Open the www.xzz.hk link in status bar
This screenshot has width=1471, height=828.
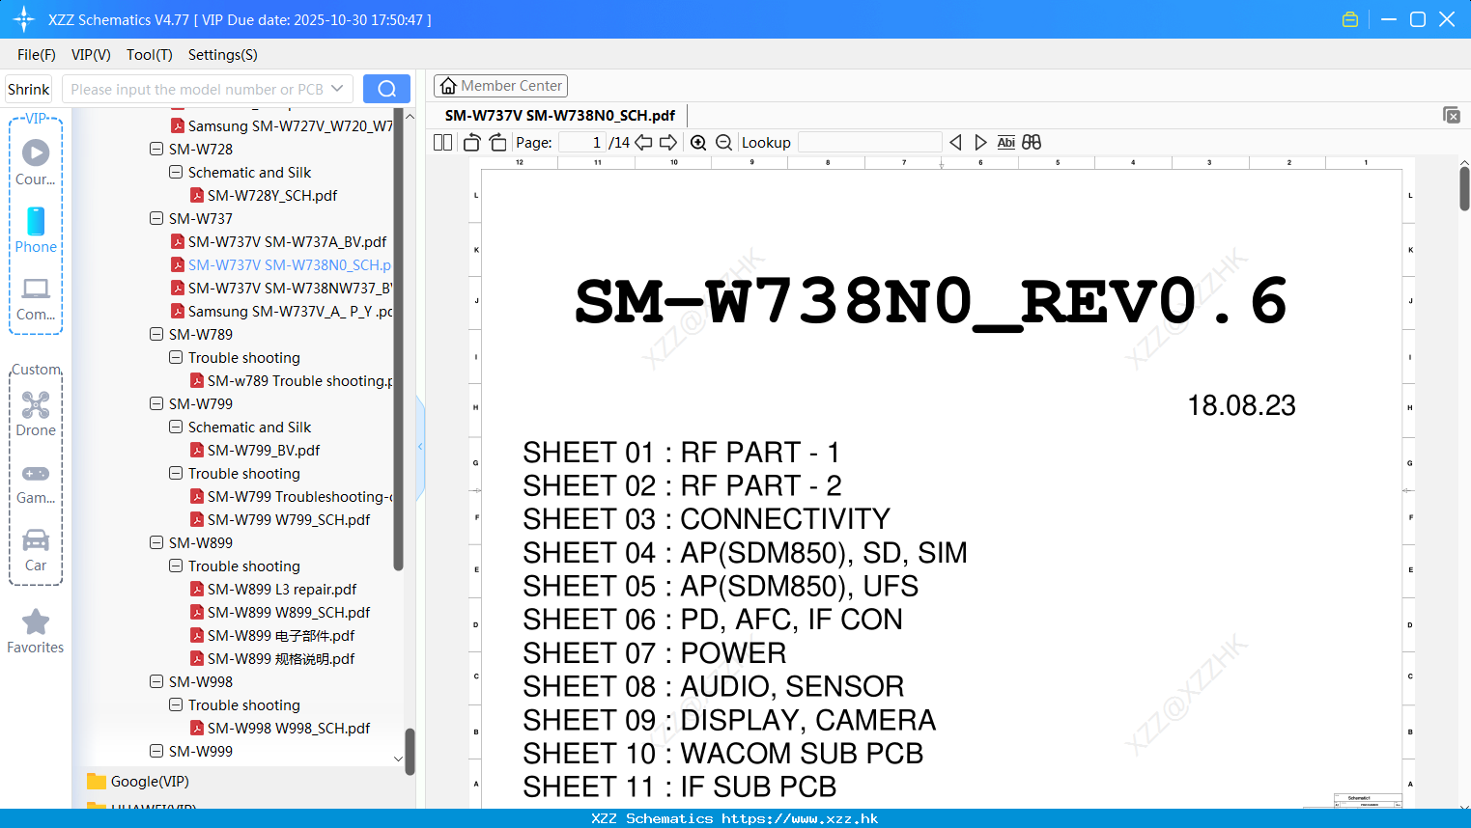tap(800, 818)
